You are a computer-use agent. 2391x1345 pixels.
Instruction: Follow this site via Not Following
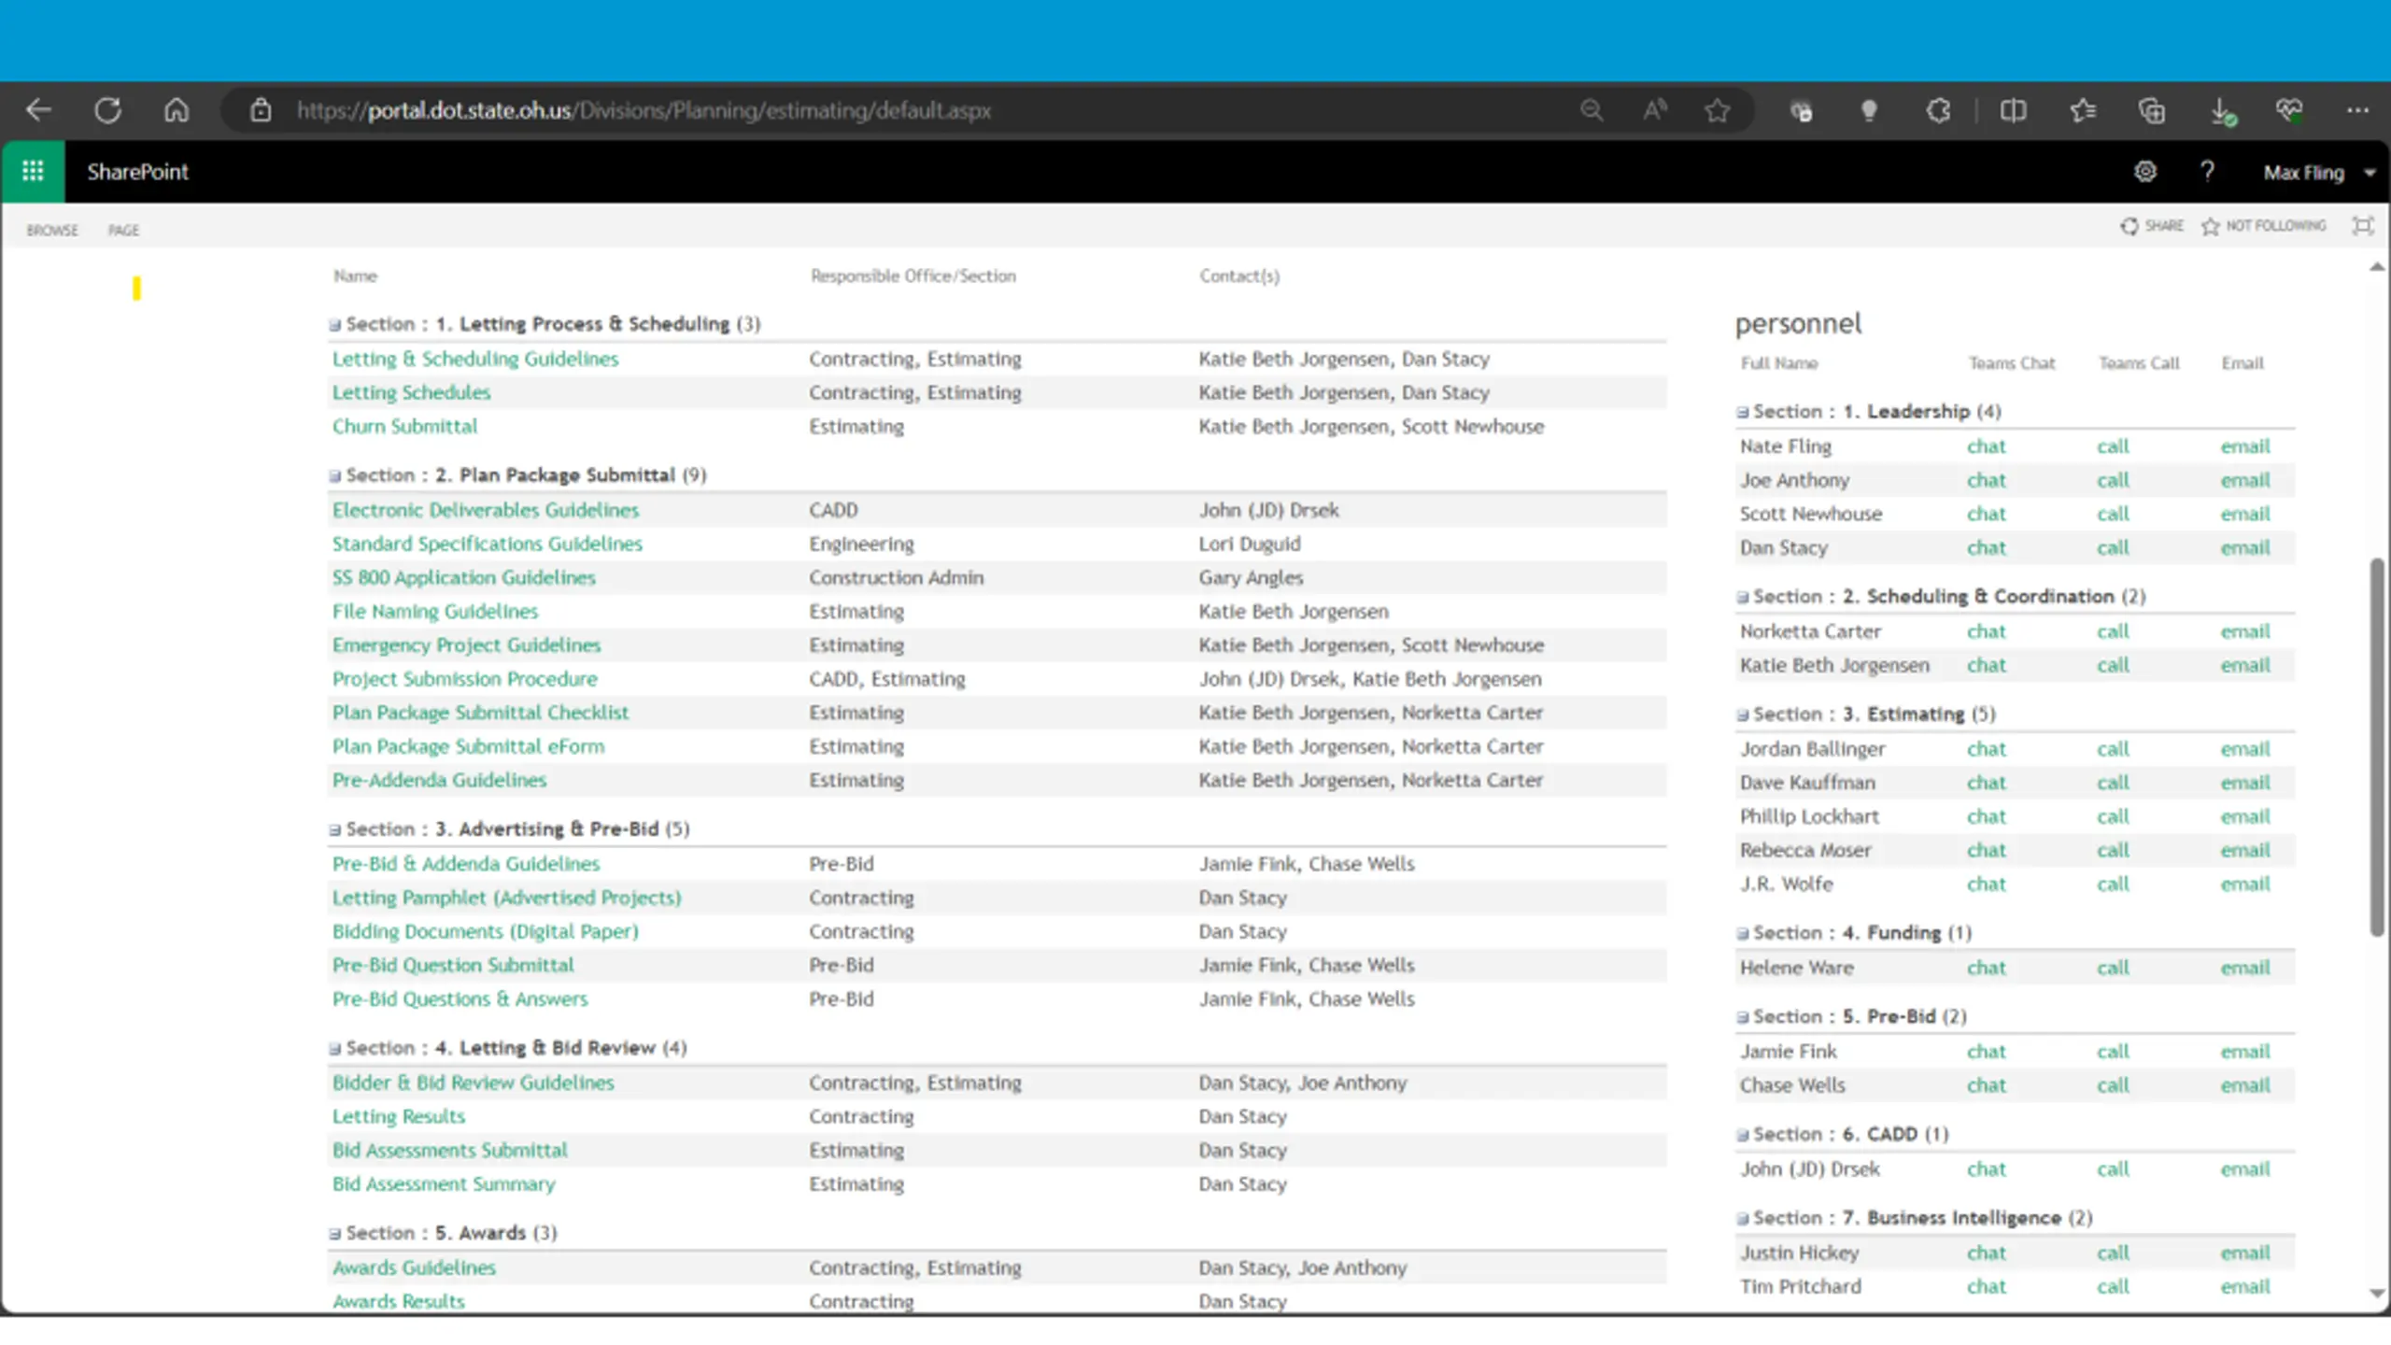pos(2263,226)
